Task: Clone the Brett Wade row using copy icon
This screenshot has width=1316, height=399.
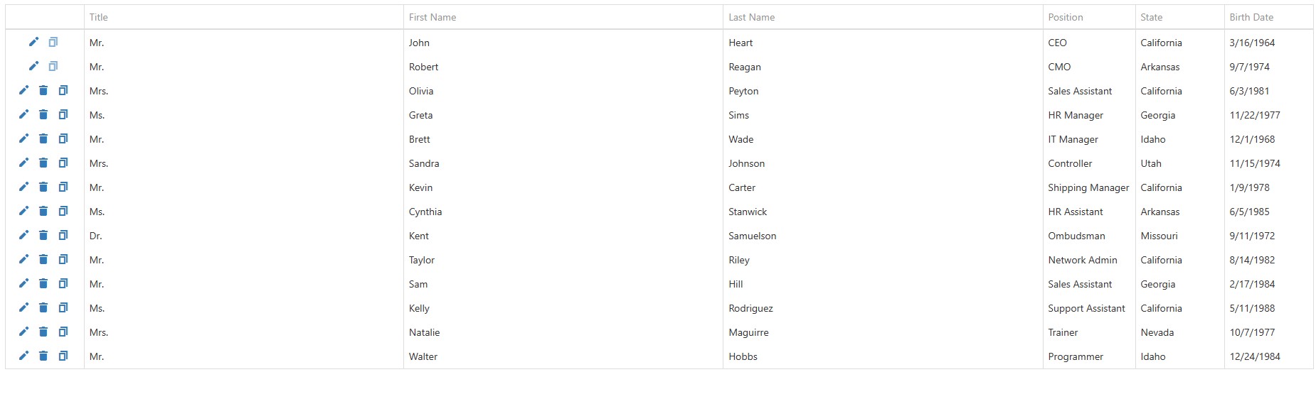Action: point(63,138)
